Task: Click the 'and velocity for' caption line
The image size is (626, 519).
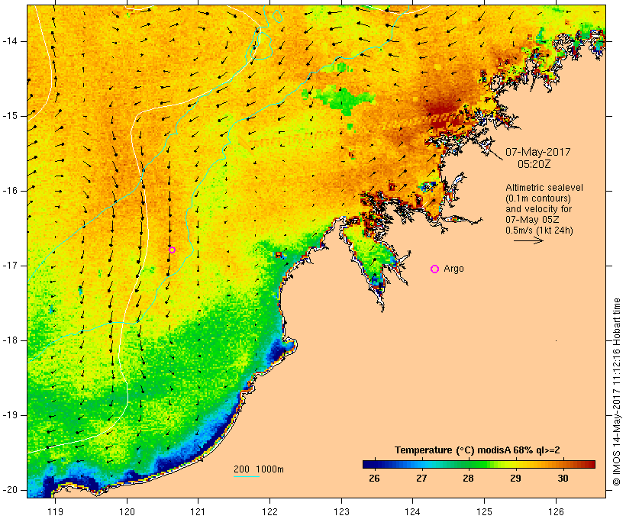Action: coord(538,209)
